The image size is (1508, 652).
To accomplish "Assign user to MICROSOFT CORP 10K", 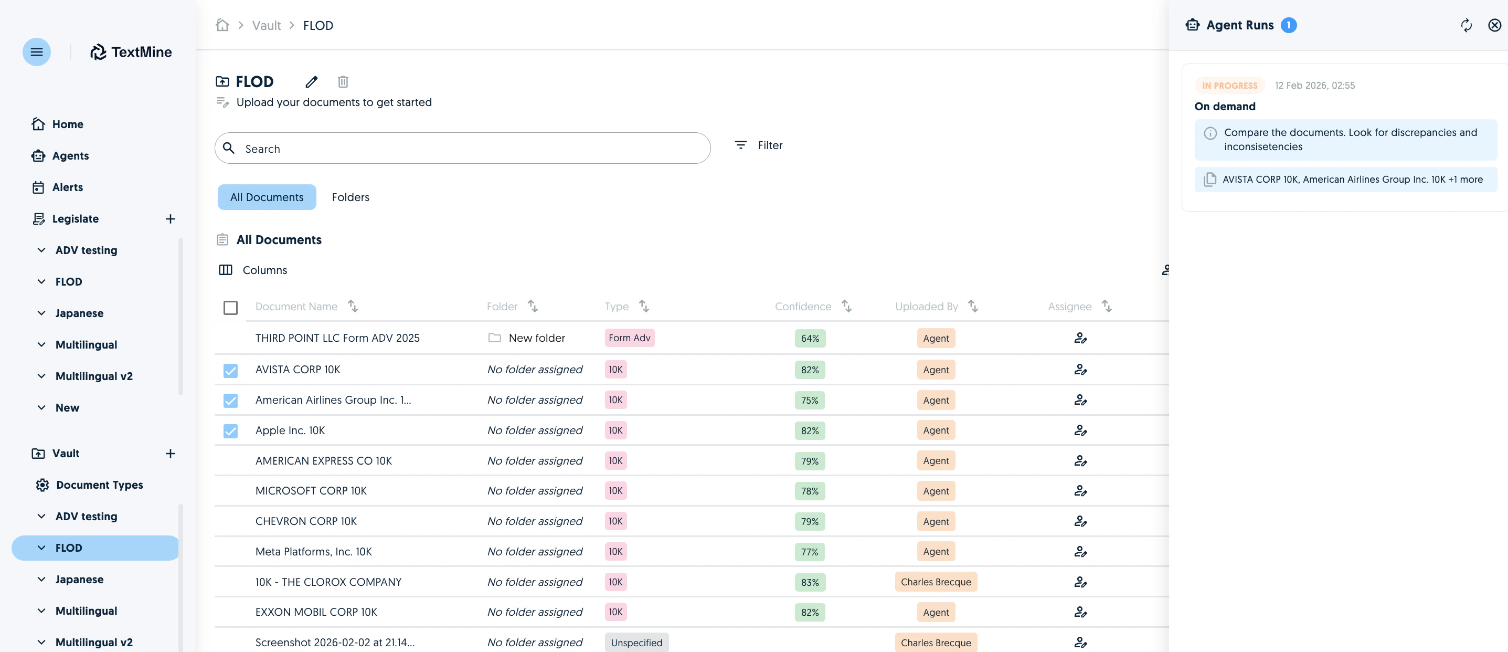I will [1081, 491].
